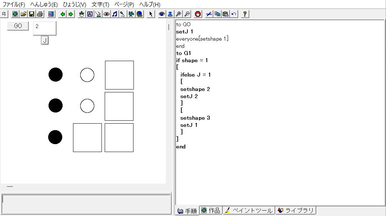
Task: Select the shrink magnifier tool
Action: [x=187, y=14]
